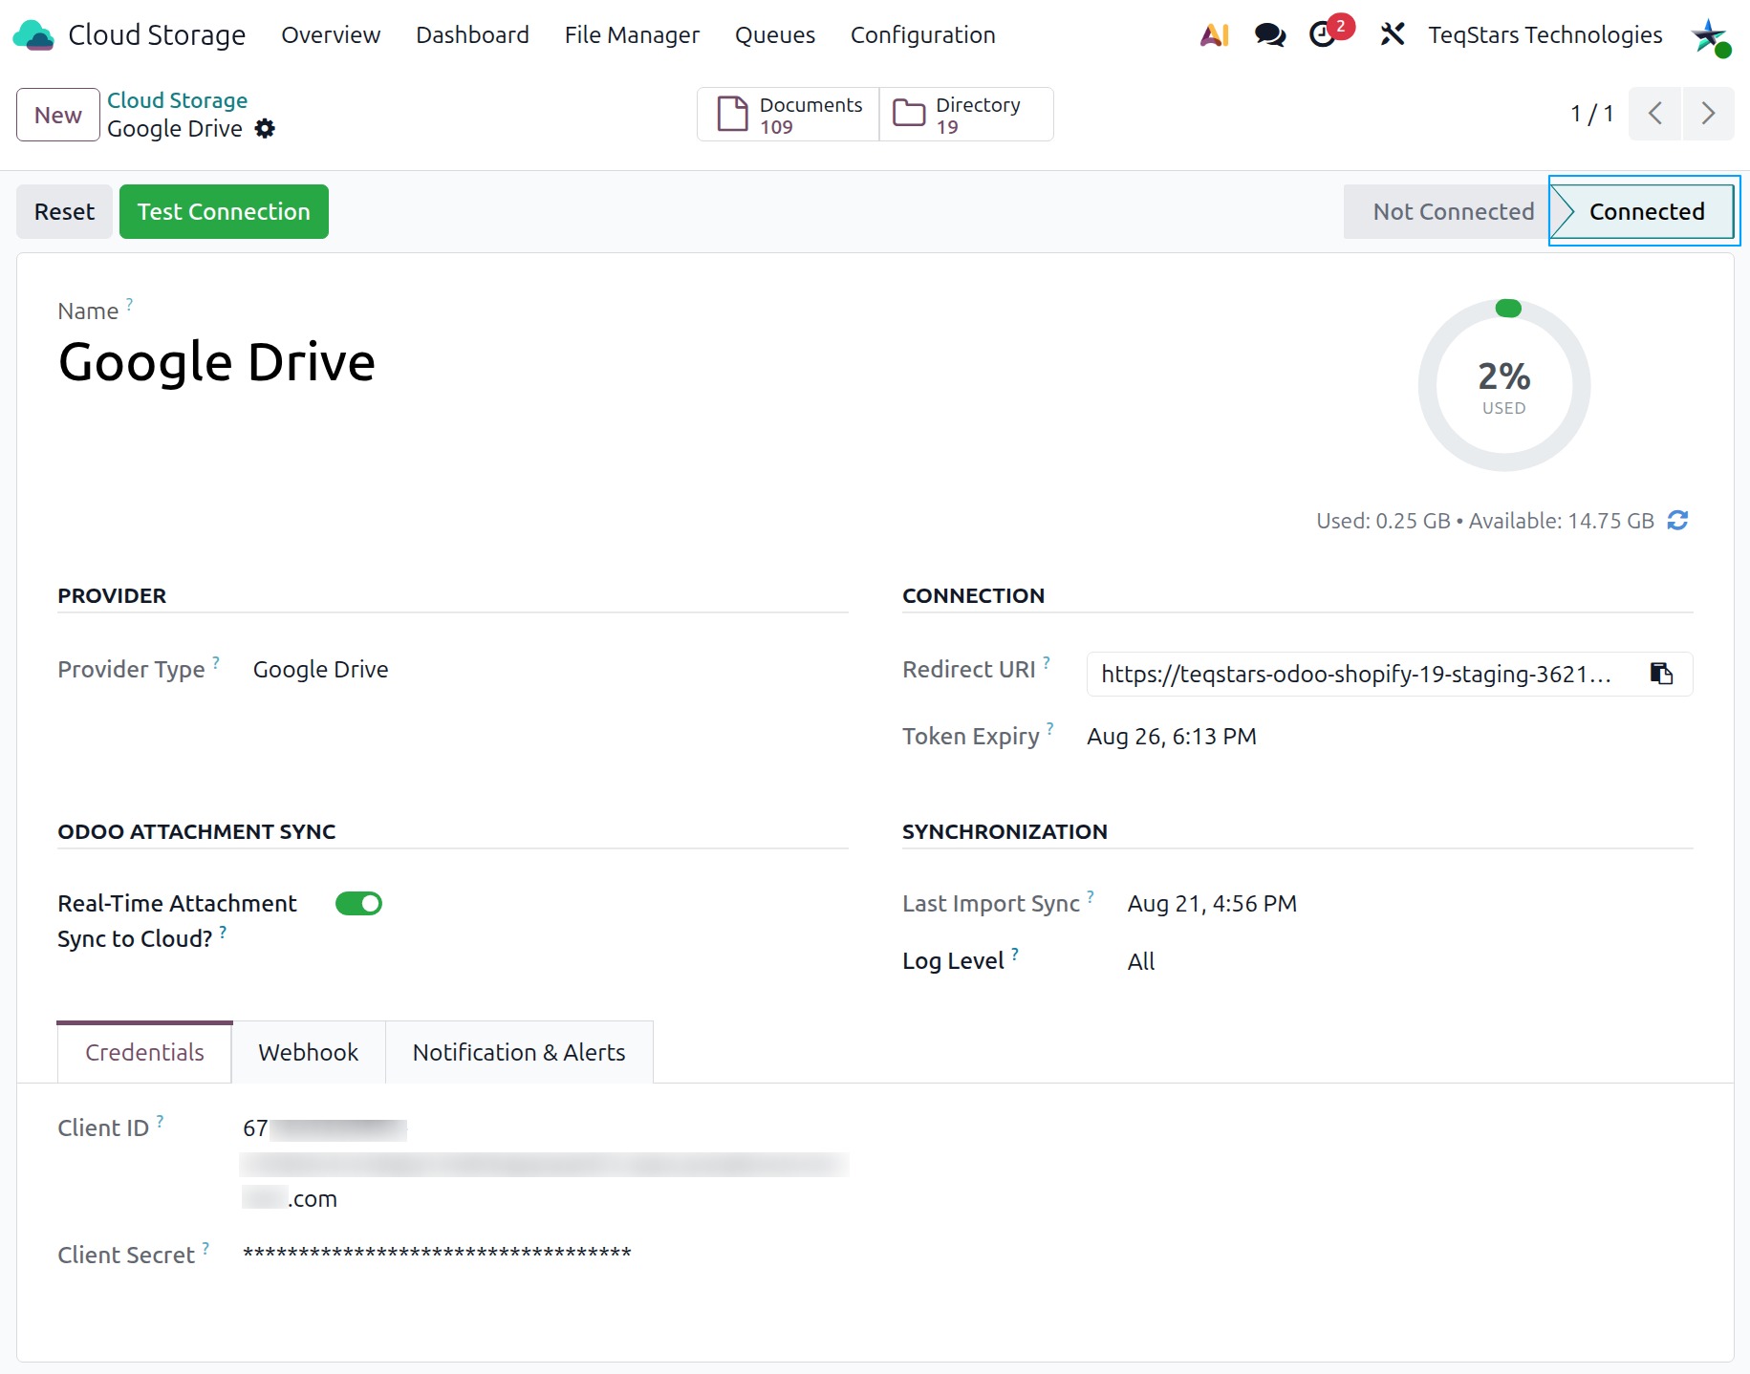Open the gear actions menu beside Google Drive
Image resolution: width=1750 pixels, height=1374 pixels.
click(265, 129)
